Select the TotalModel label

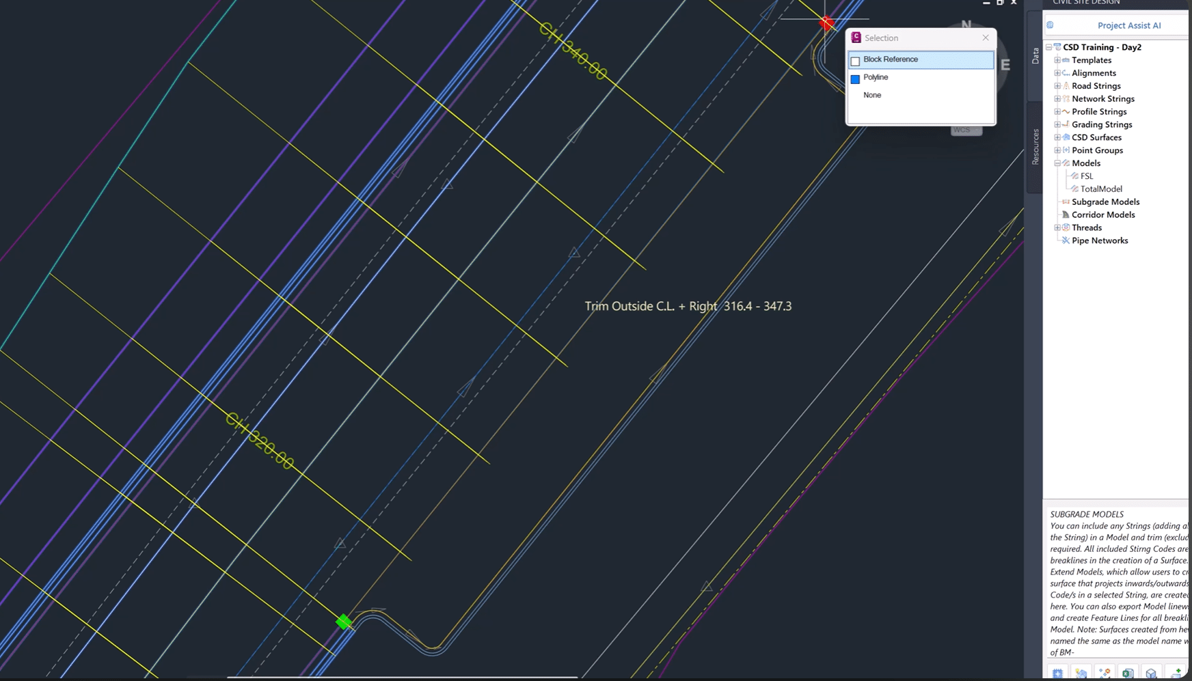(1101, 189)
